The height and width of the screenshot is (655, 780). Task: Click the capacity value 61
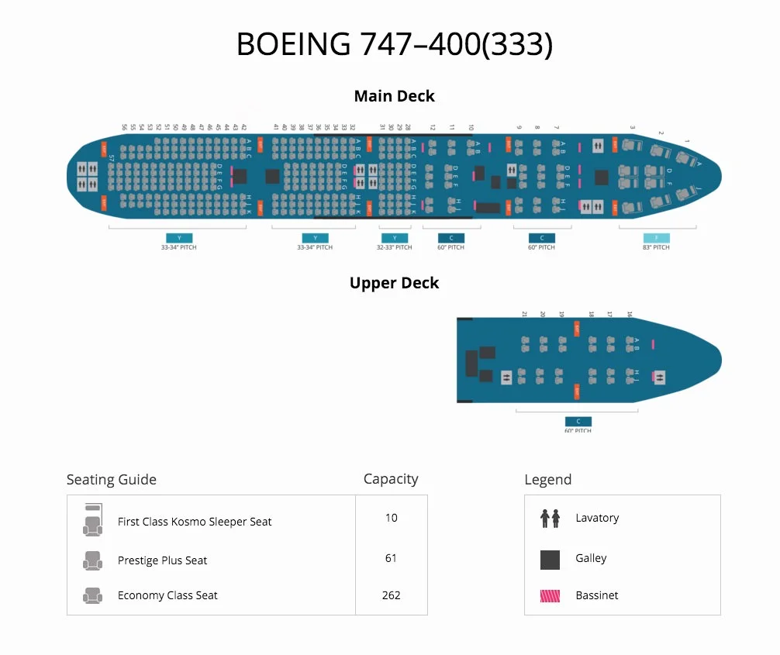point(391,558)
